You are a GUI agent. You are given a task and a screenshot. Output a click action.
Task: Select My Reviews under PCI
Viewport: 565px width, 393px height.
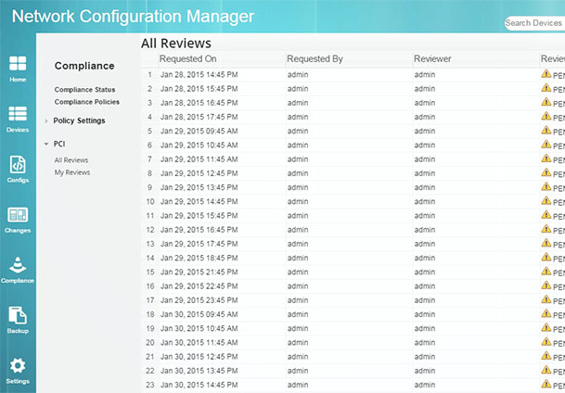pos(71,172)
